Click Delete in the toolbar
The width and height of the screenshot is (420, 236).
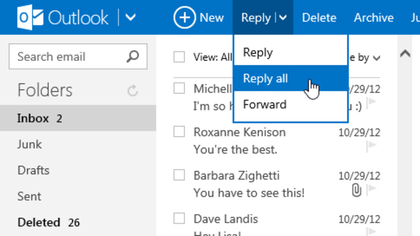tap(319, 18)
